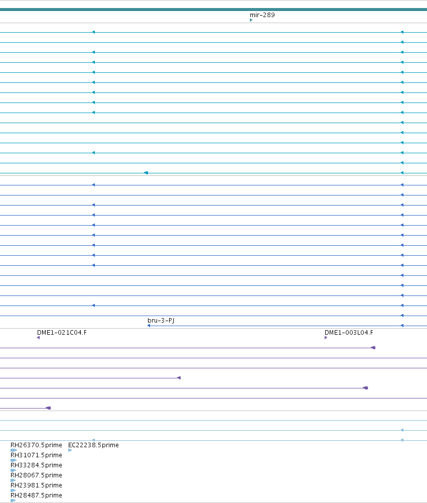Select the RH31071.5prime EST glyph
427x503 pixels.
14,460
